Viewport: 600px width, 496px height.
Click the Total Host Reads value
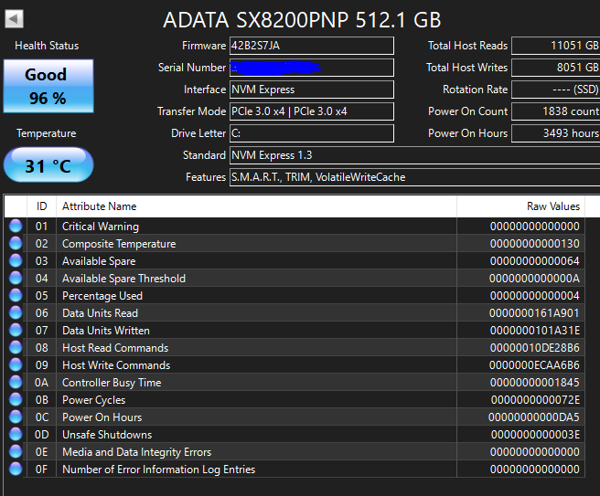point(555,46)
